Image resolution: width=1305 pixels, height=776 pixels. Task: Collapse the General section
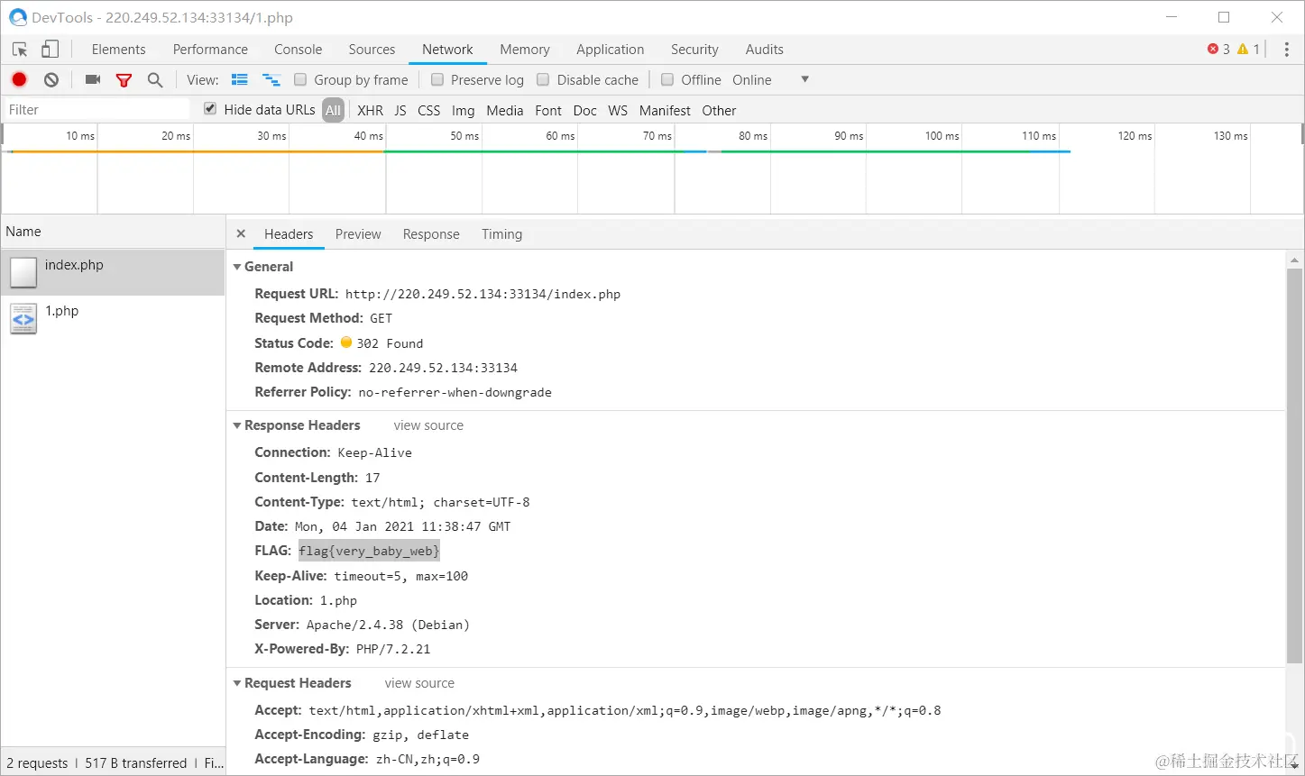237,267
